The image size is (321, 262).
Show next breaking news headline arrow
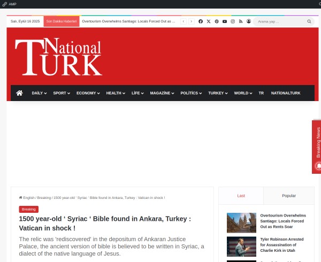click(x=191, y=21)
